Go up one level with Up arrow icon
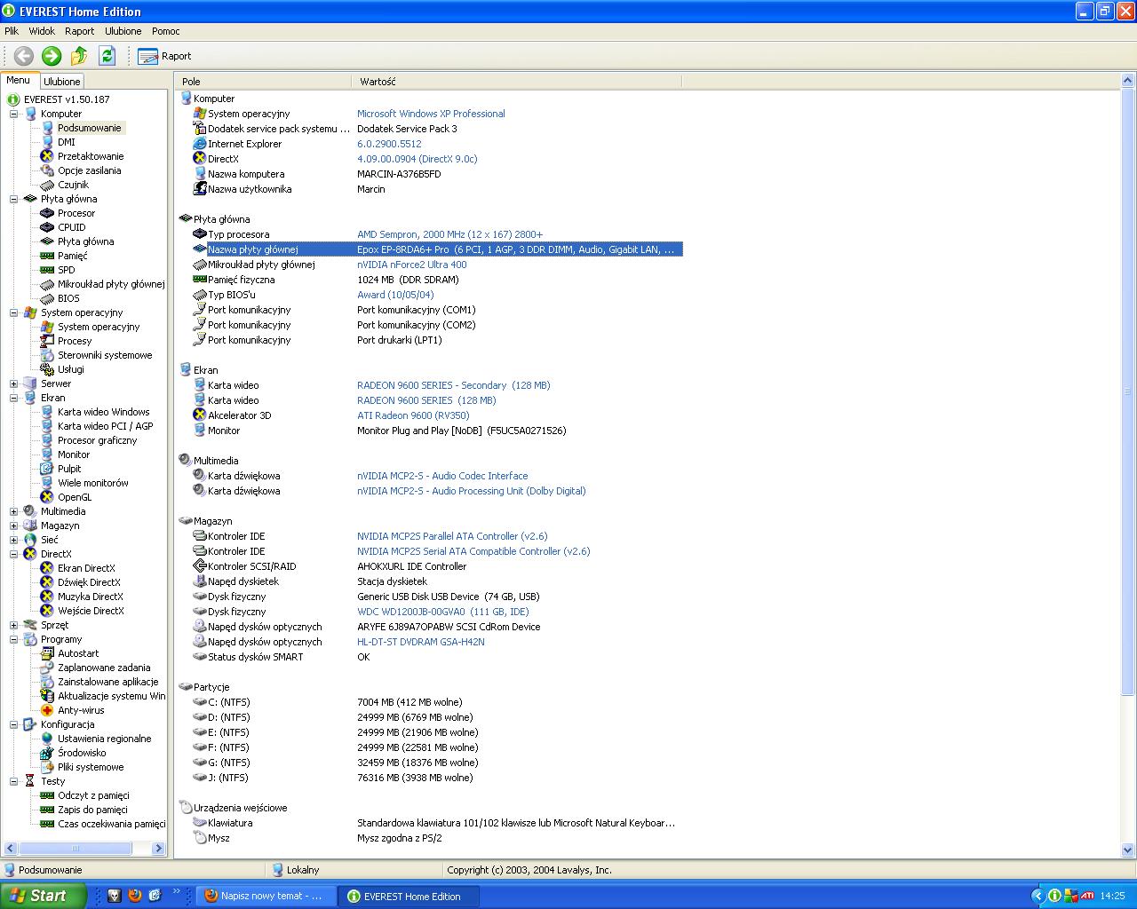Image resolution: width=1137 pixels, height=909 pixels. 79,56
